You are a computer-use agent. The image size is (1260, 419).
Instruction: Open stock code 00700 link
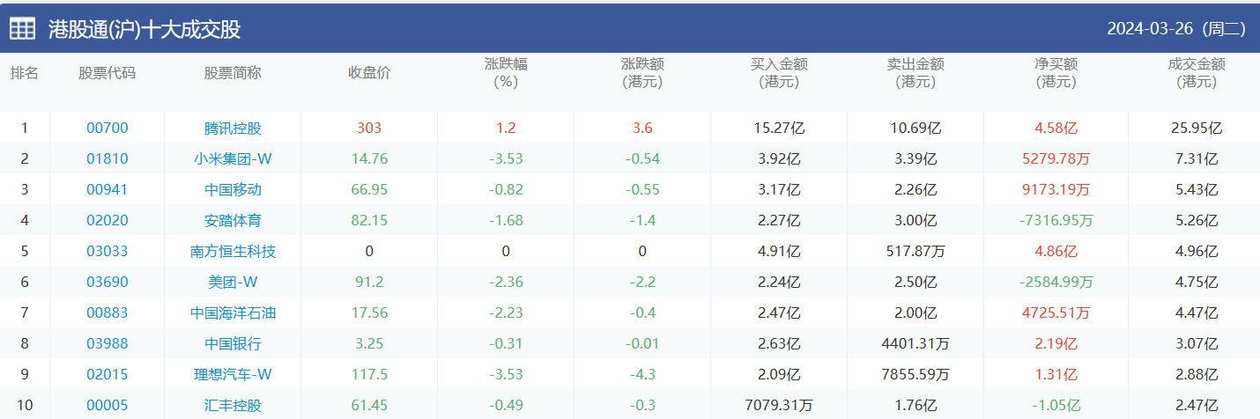coord(107,128)
